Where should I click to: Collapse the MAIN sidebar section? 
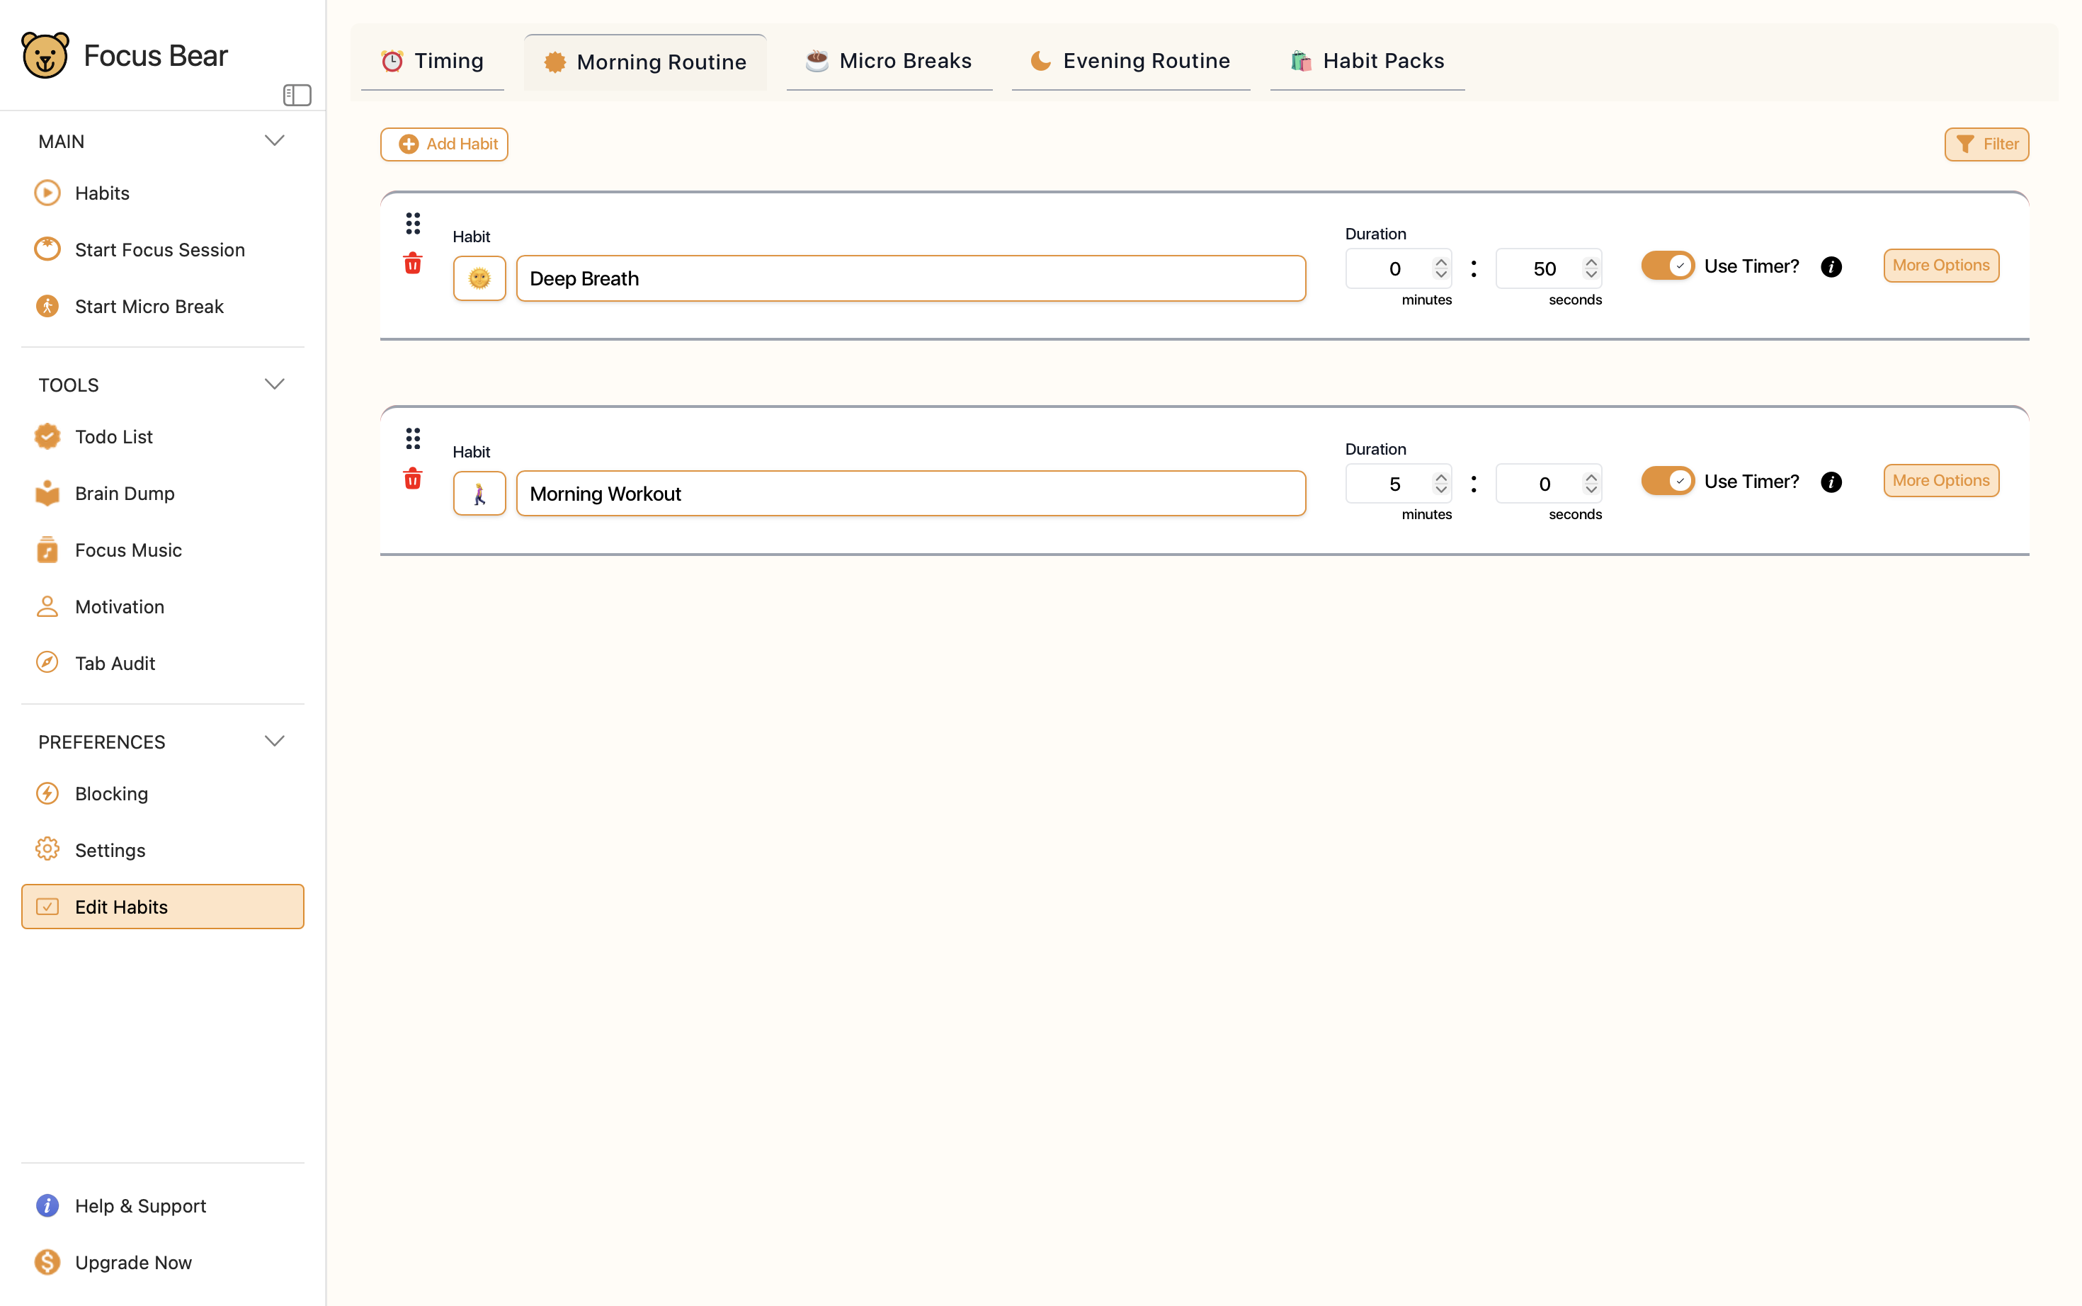[275, 141]
